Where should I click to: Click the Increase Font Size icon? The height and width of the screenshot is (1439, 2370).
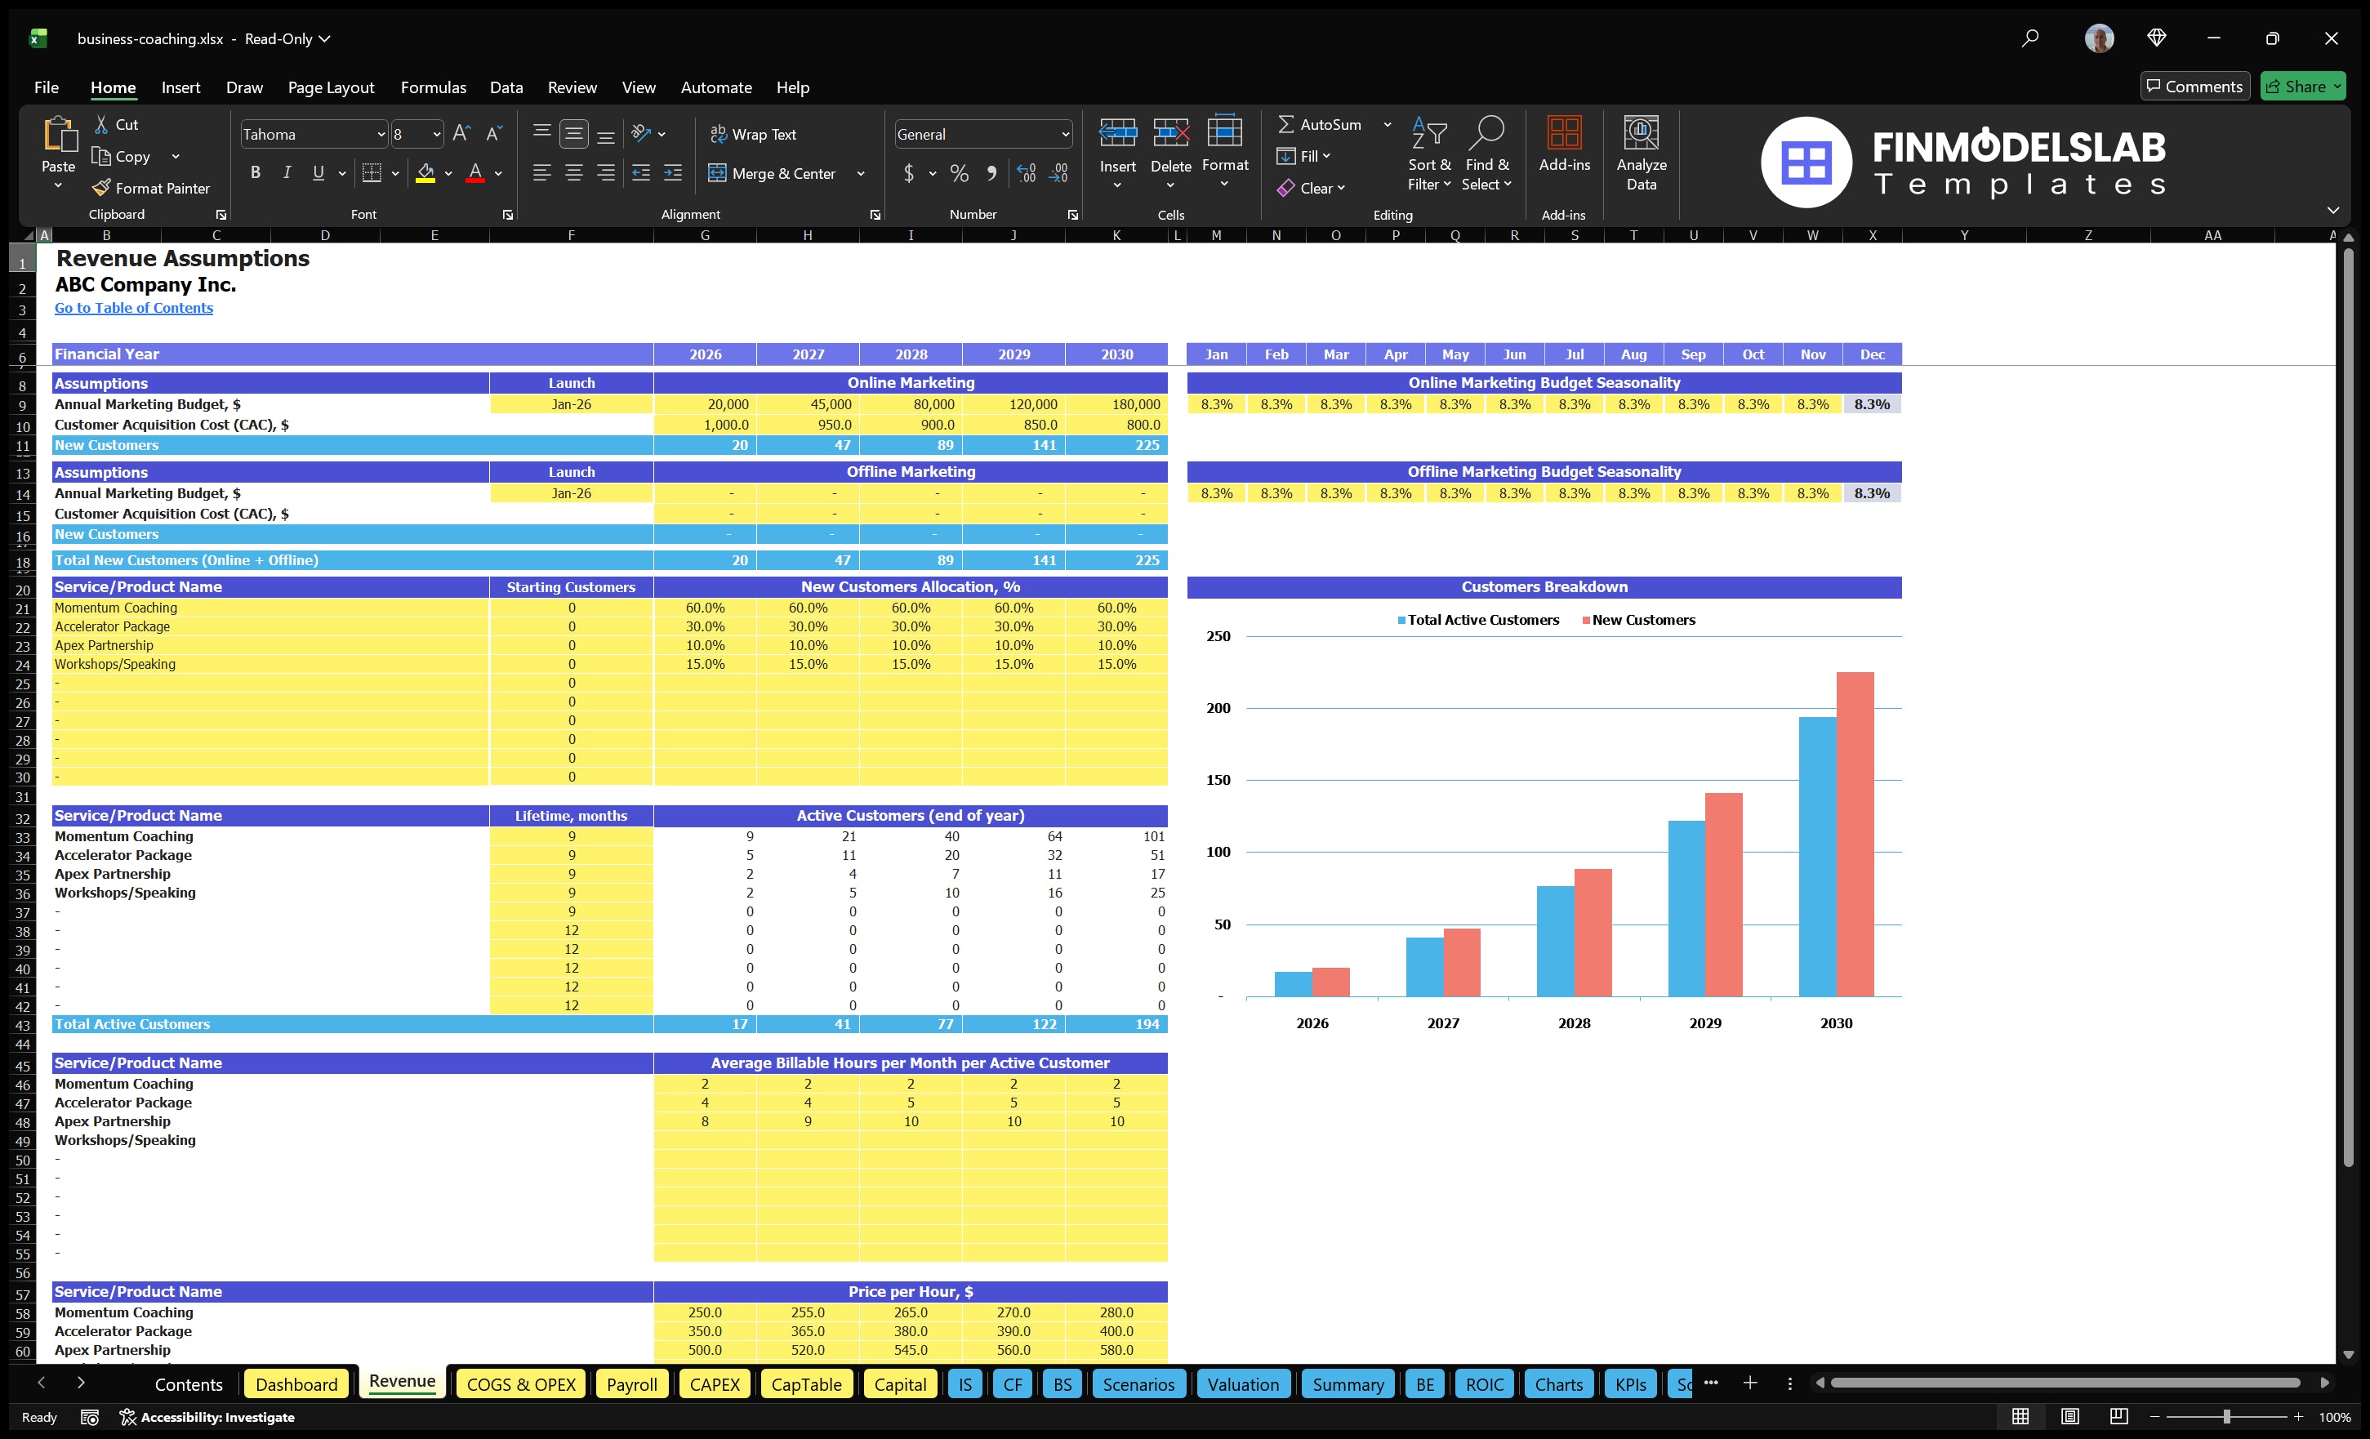(460, 134)
